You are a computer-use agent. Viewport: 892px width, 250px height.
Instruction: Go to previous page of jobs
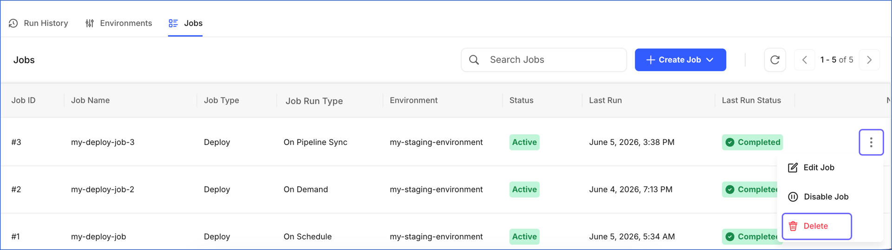click(805, 60)
